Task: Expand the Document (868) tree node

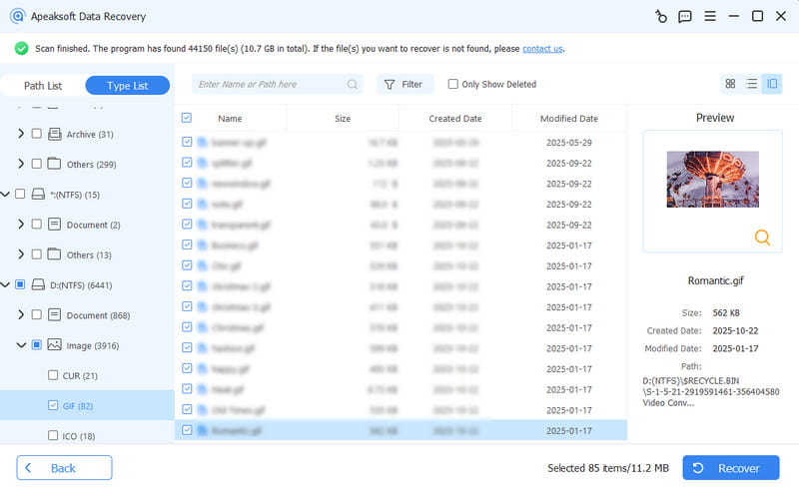Action: [21, 315]
